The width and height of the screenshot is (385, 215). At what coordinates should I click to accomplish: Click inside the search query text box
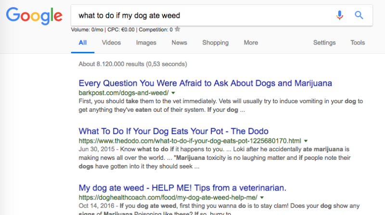click(x=202, y=15)
